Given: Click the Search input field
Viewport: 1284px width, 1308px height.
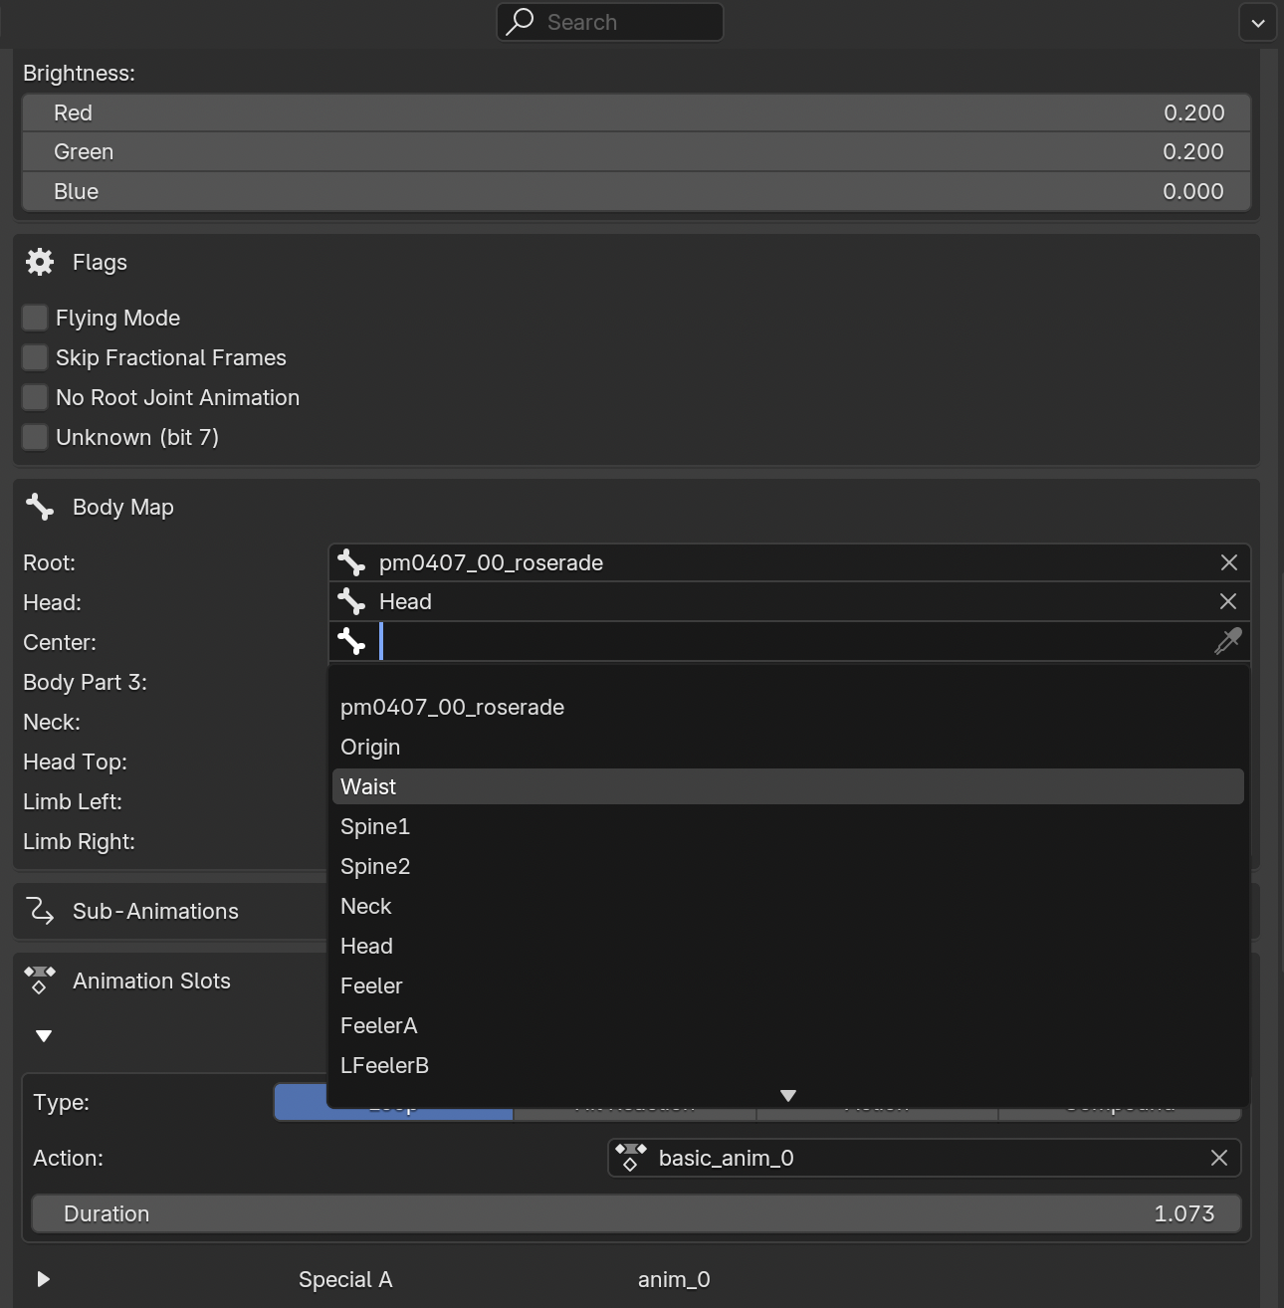Looking at the screenshot, I should coord(610,22).
